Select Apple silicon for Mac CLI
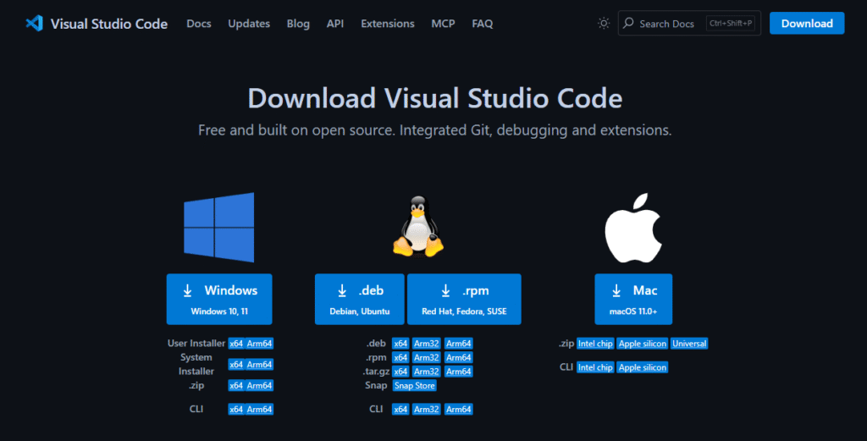This screenshot has width=867, height=441. [642, 367]
